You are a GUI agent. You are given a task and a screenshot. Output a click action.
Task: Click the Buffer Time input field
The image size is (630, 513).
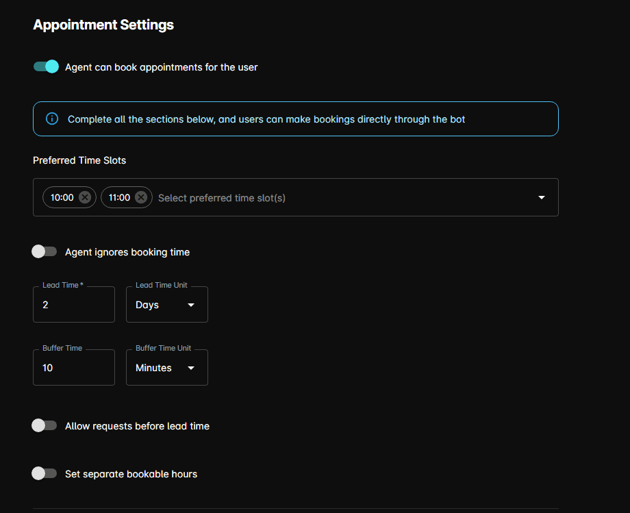click(x=74, y=368)
